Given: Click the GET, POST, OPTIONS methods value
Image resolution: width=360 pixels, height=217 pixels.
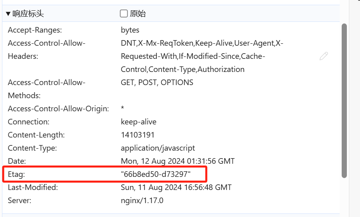Looking at the screenshot, I should (x=157, y=83).
